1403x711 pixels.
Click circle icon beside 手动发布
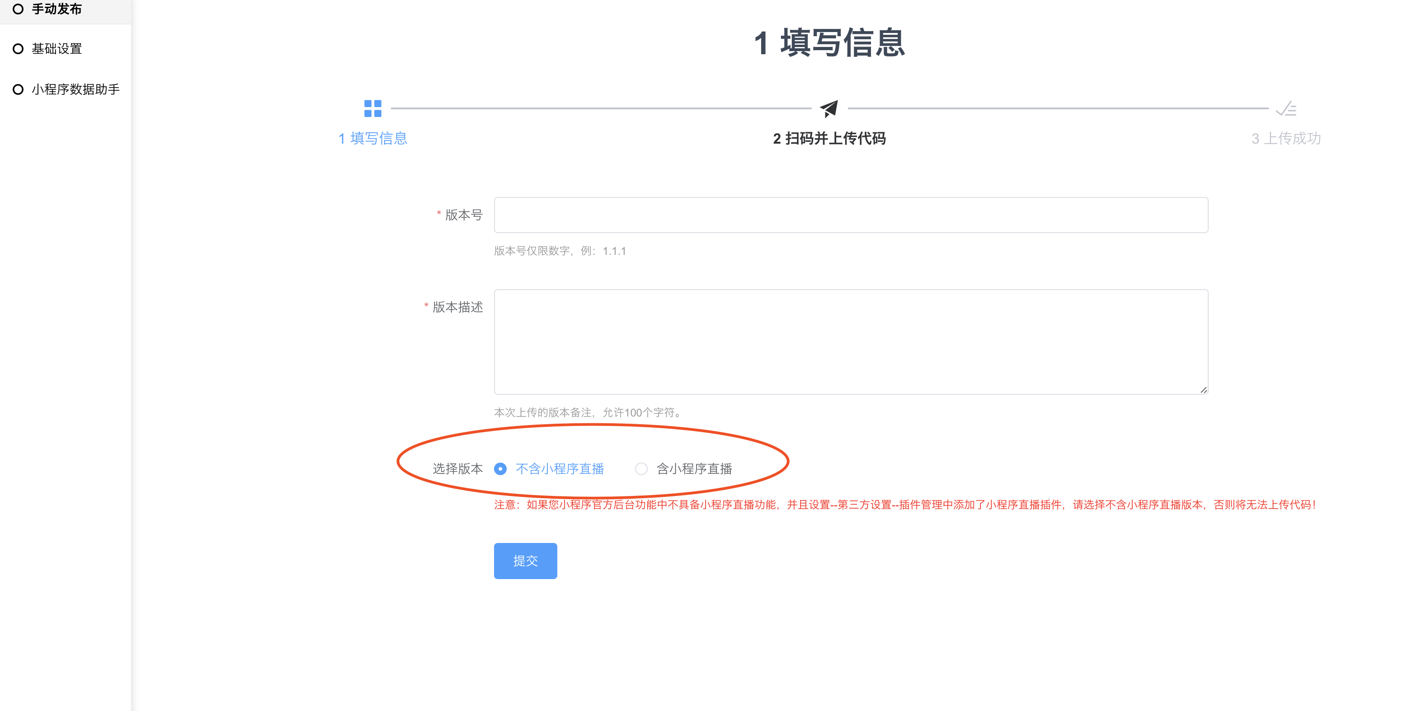[x=18, y=9]
